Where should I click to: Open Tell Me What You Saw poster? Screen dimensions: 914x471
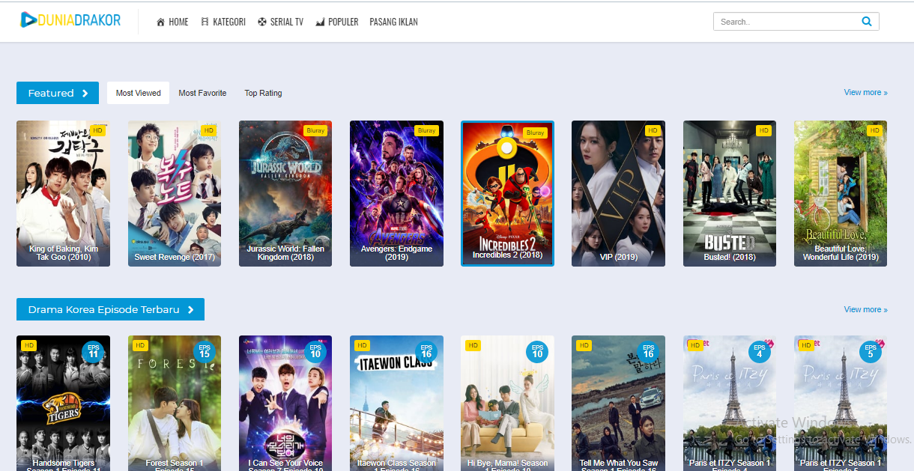(x=618, y=403)
